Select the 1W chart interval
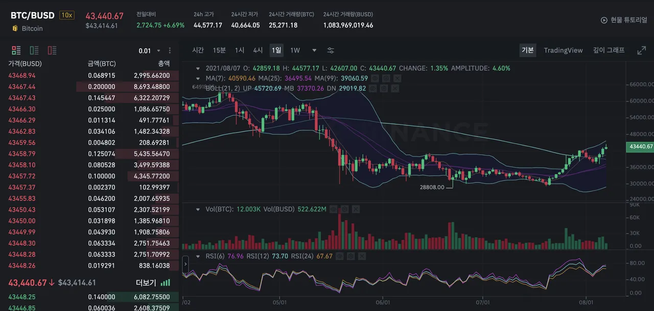 [295, 50]
